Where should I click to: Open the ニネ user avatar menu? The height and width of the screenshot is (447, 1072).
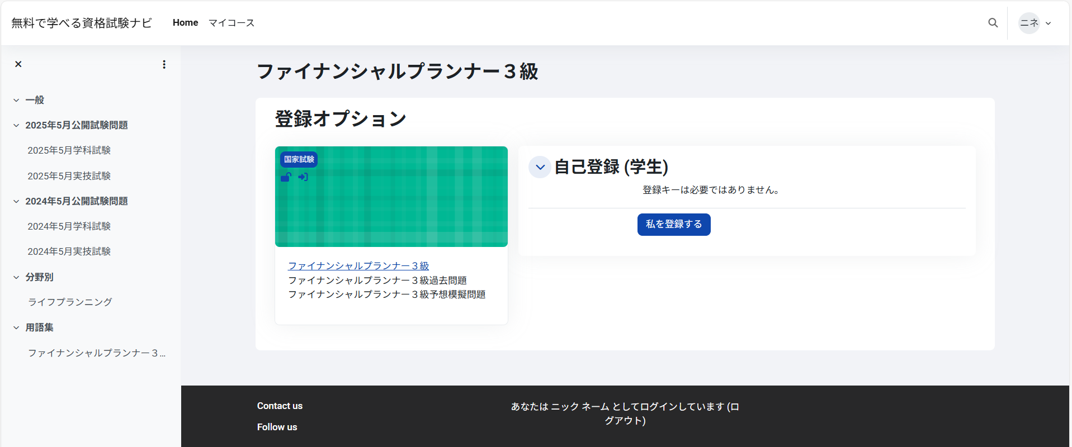[1035, 23]
